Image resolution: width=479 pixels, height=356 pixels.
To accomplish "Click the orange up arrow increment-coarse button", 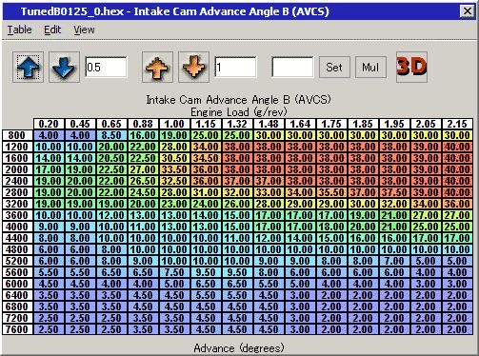I will pos(157,68).
